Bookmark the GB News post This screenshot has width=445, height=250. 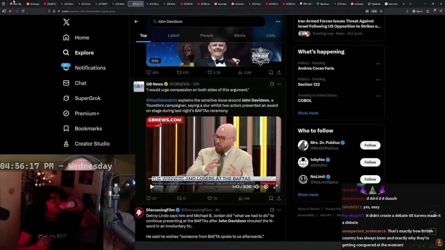(271, 198)
